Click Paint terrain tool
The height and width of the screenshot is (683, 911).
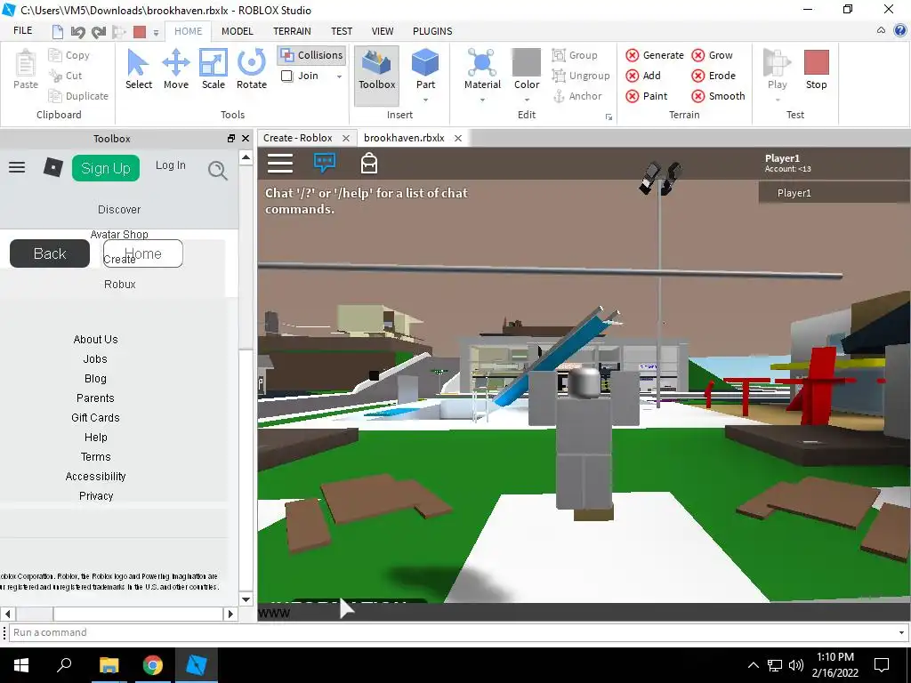[647, 96]
